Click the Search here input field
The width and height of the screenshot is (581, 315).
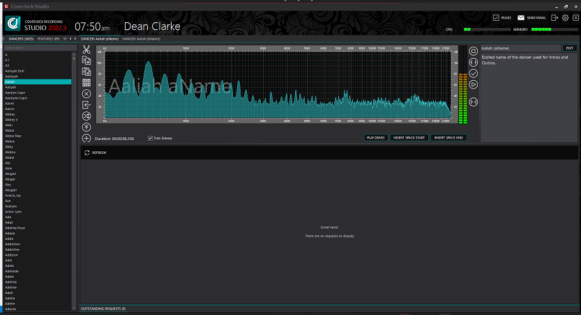(x=36, y=47)
